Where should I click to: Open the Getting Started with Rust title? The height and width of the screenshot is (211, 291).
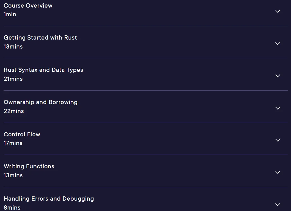(40, 38)
